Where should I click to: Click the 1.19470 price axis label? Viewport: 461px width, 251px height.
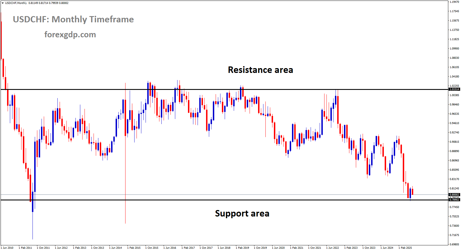(454, 2)
